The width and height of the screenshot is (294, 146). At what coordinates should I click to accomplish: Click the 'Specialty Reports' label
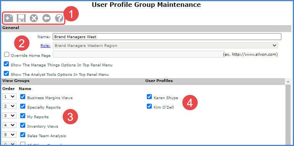pos(44,107)
